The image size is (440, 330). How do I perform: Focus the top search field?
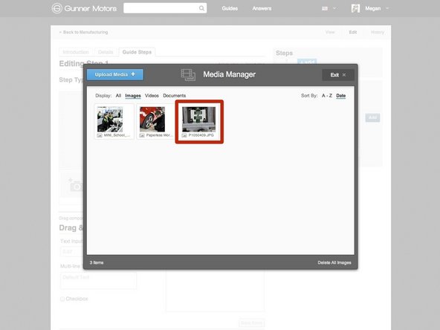(165, 8)
